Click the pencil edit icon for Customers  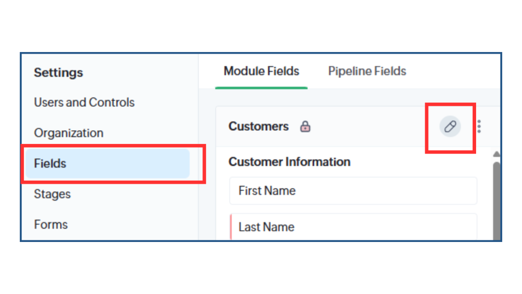tap(450, 127)
